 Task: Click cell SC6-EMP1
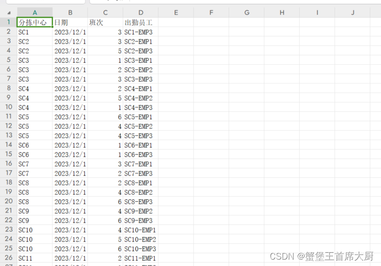click(x=141, y=145)
